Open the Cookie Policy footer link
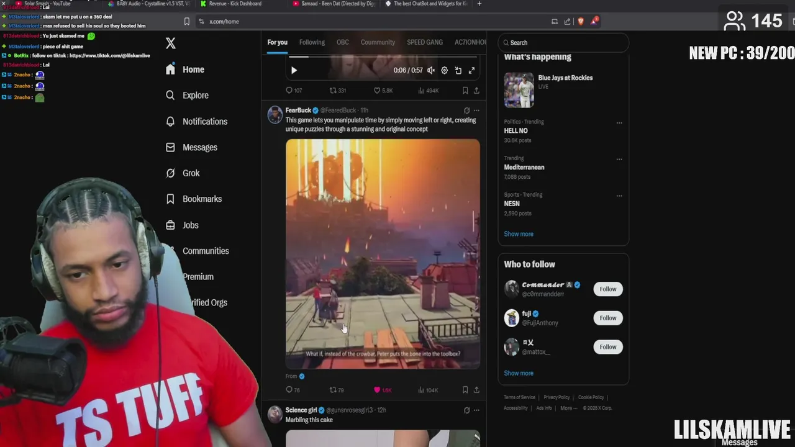 point(591,397)
